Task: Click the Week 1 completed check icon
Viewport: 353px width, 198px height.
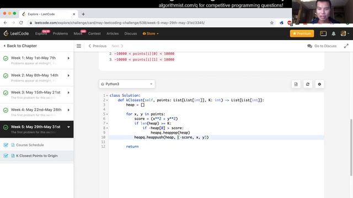Action: (6, 58)
